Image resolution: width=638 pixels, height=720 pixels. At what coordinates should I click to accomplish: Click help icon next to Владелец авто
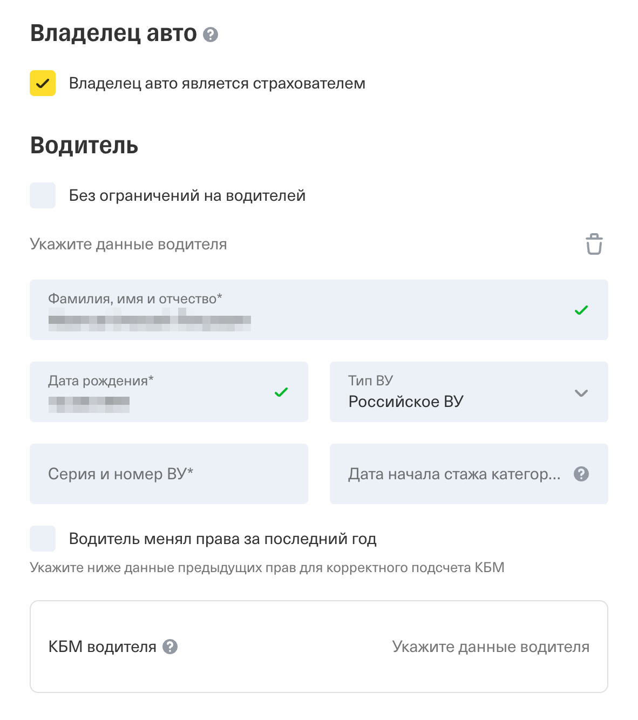(x=211, y=35)
